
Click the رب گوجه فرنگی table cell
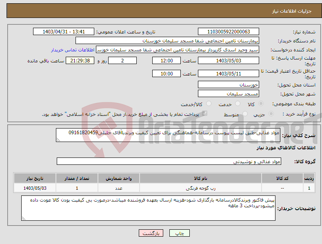(200, 188)
